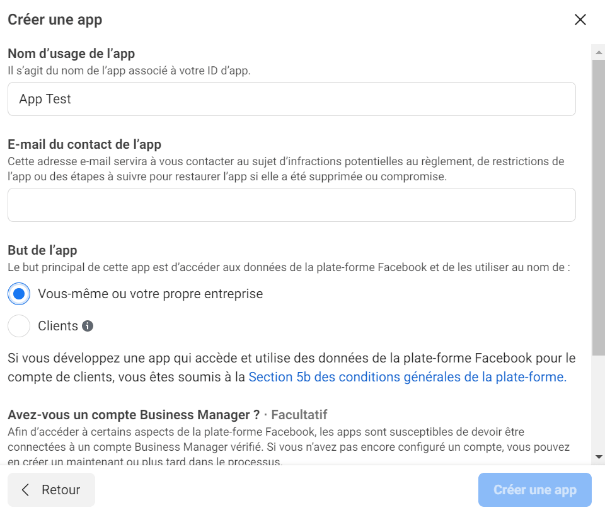The image size is (605, 510).
Task: Click the scrollbar up arrow
Action: (599, 52)
